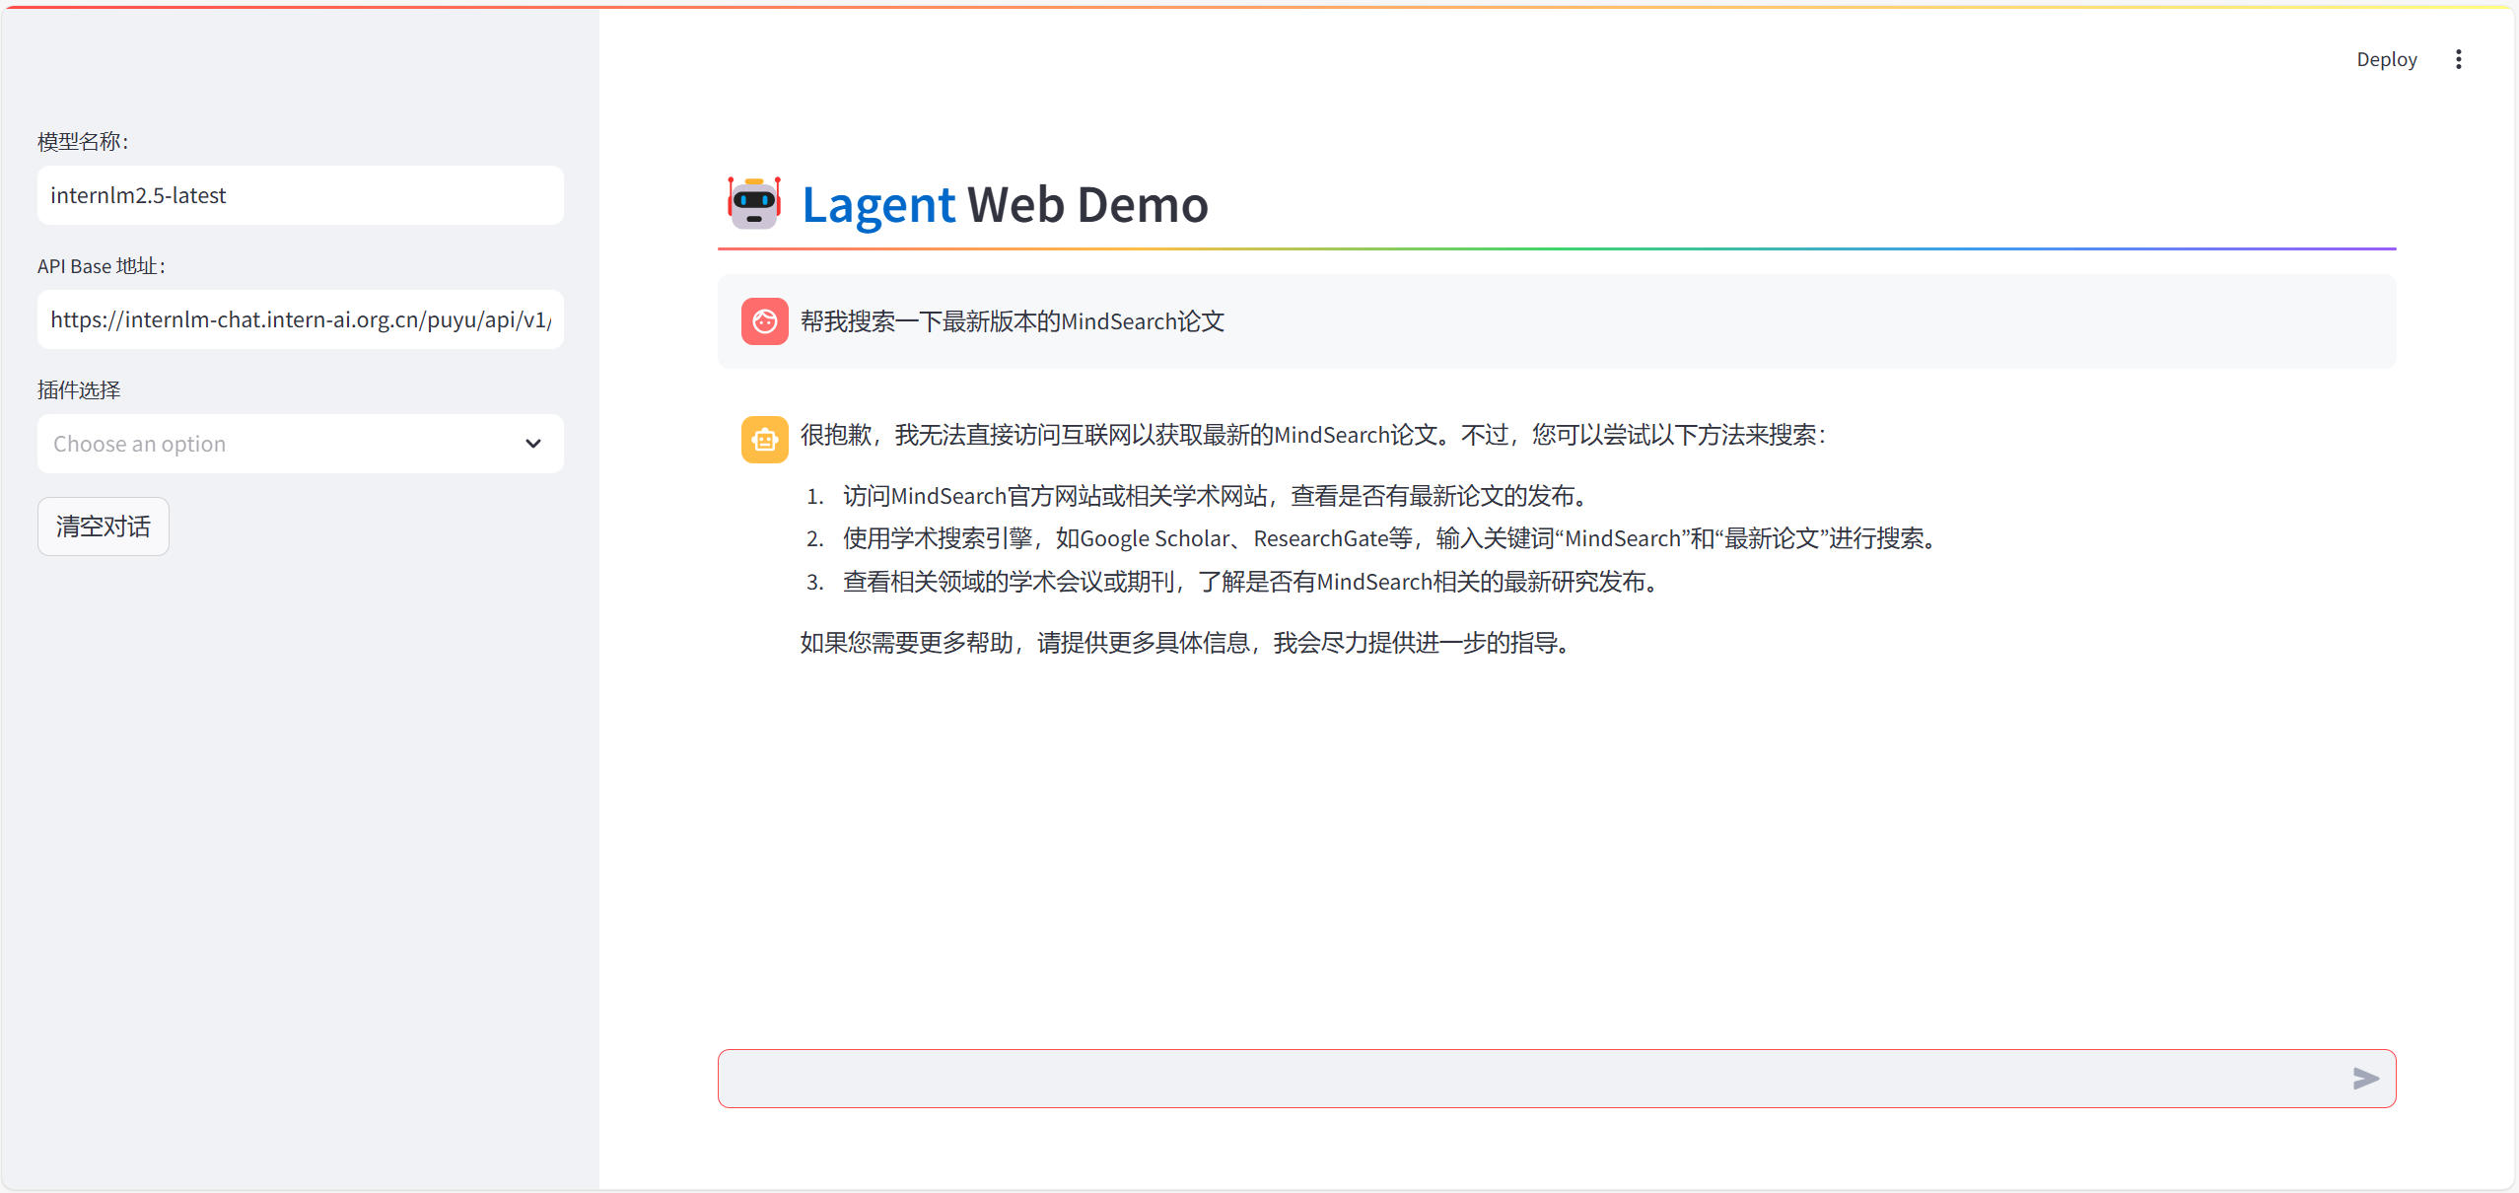The height and width of the screenshot is (1193, 2519).
Task: Click the robot logo beside Lagent title
Action: [754, 202]
